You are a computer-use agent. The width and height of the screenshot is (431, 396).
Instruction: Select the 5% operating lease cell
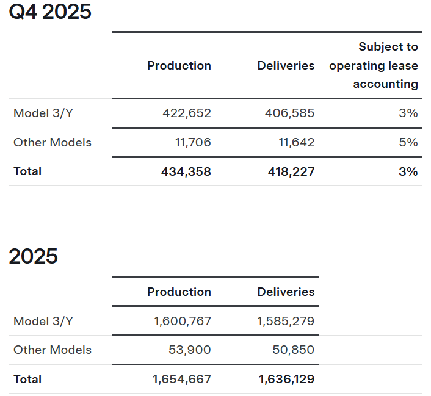pos(408,142)
